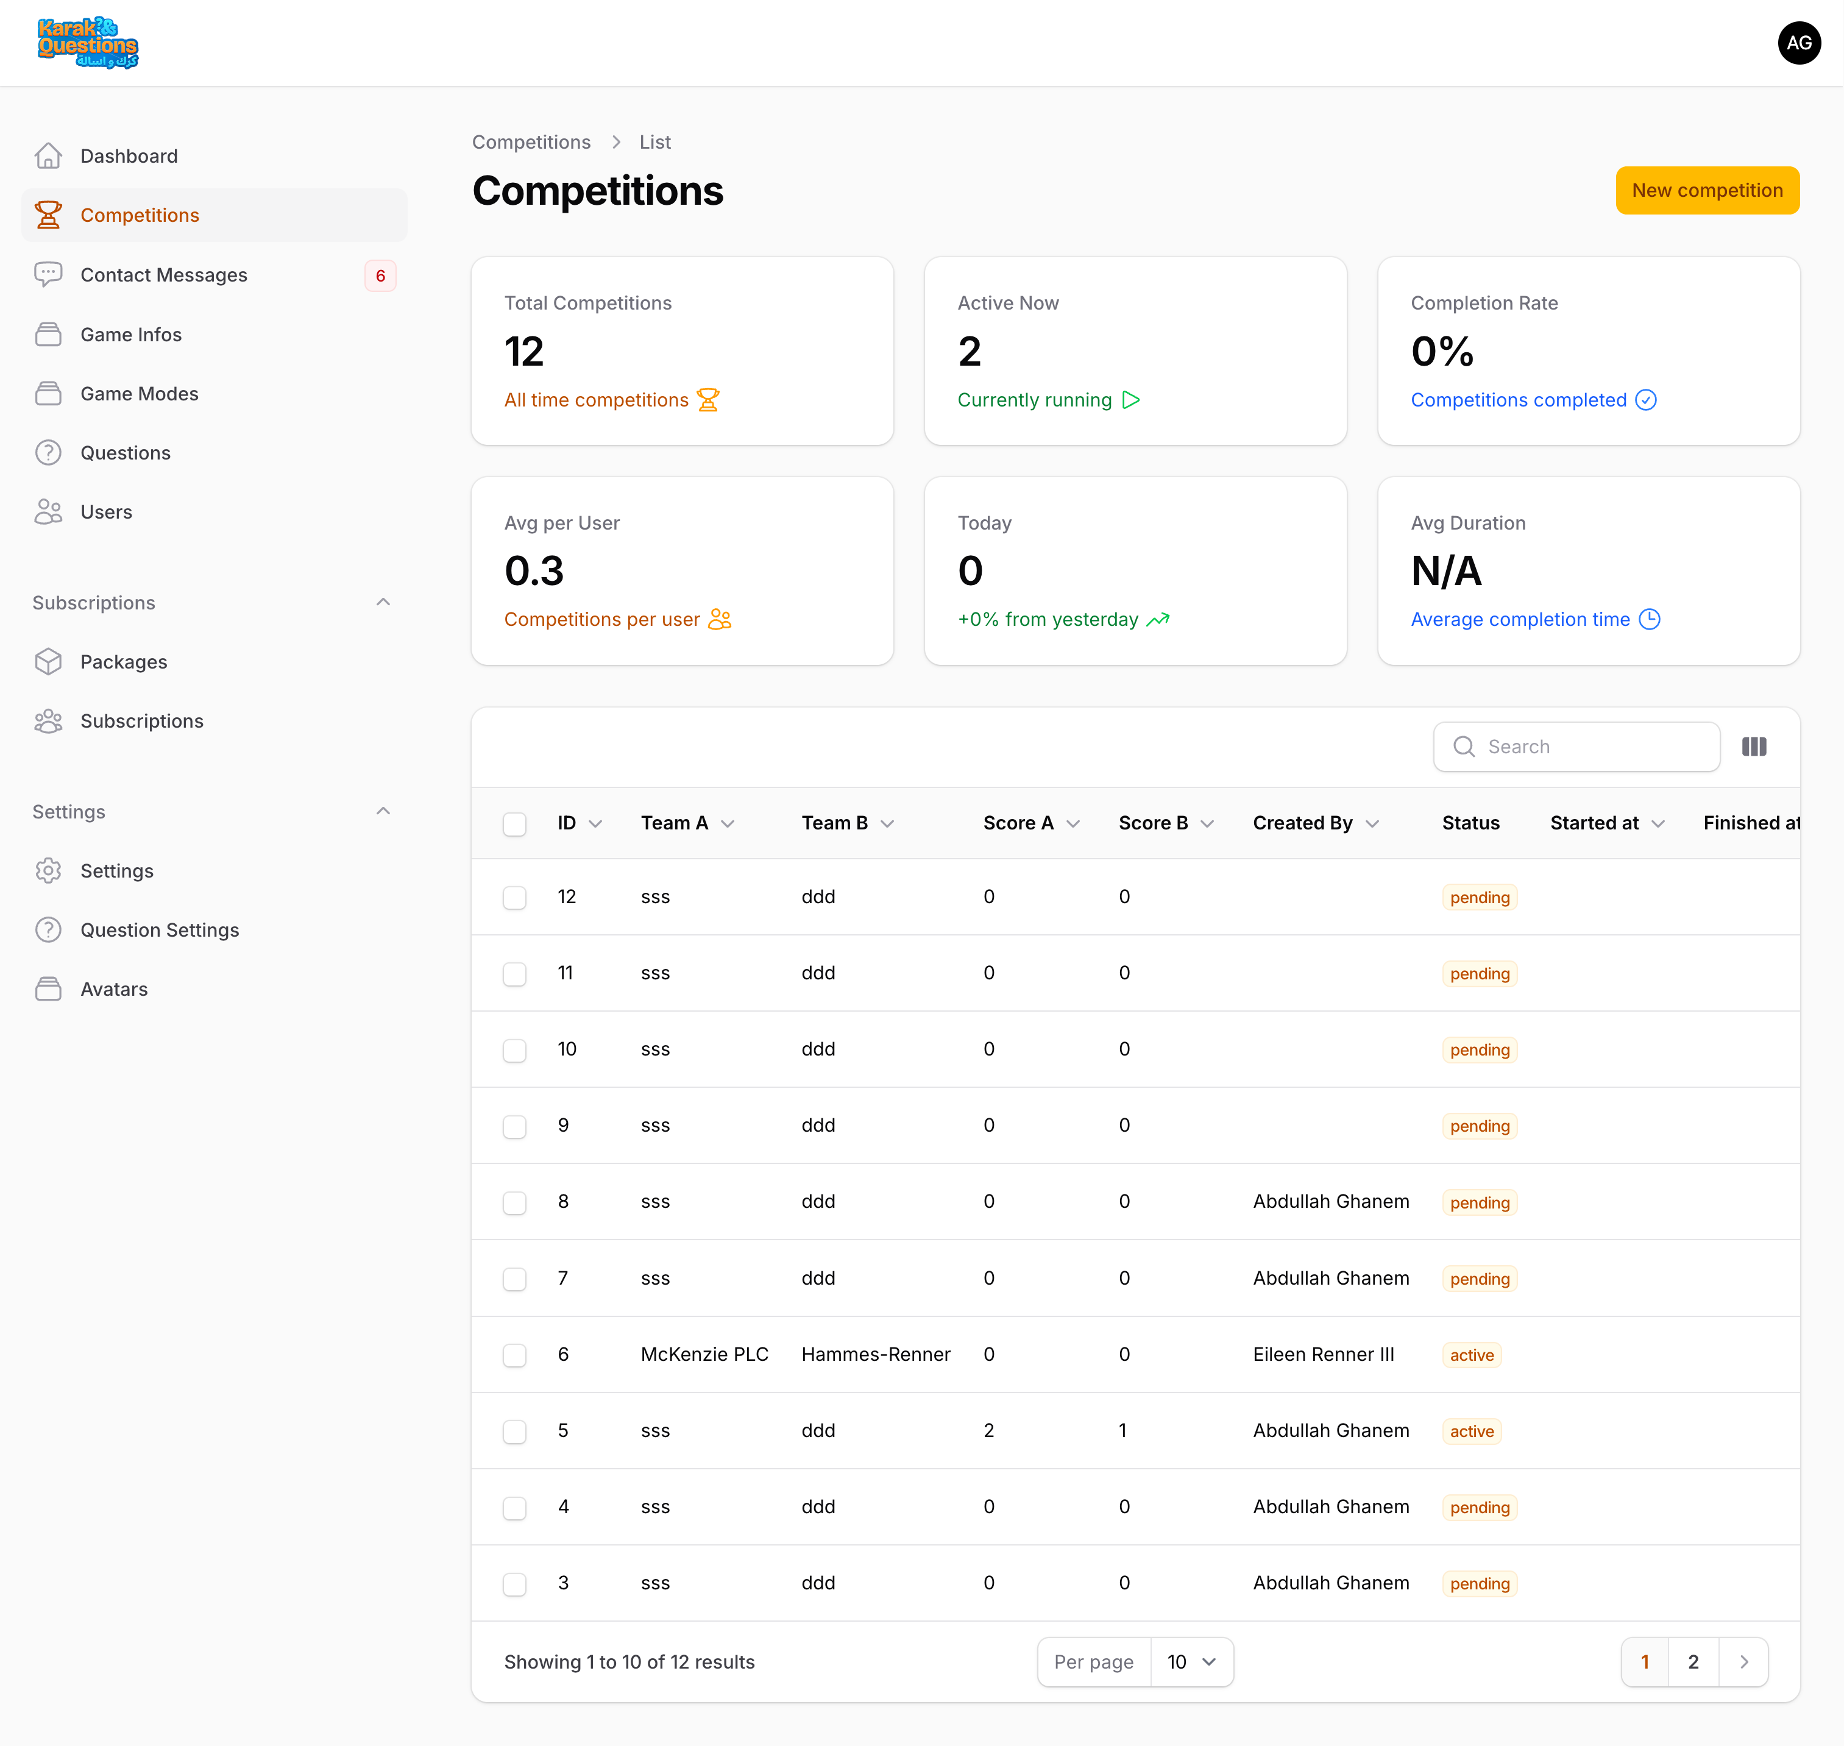Viewport: 1844px width, 1746px height.
Task: Click the Users people icon in sidebar
Action: point(48,512)
